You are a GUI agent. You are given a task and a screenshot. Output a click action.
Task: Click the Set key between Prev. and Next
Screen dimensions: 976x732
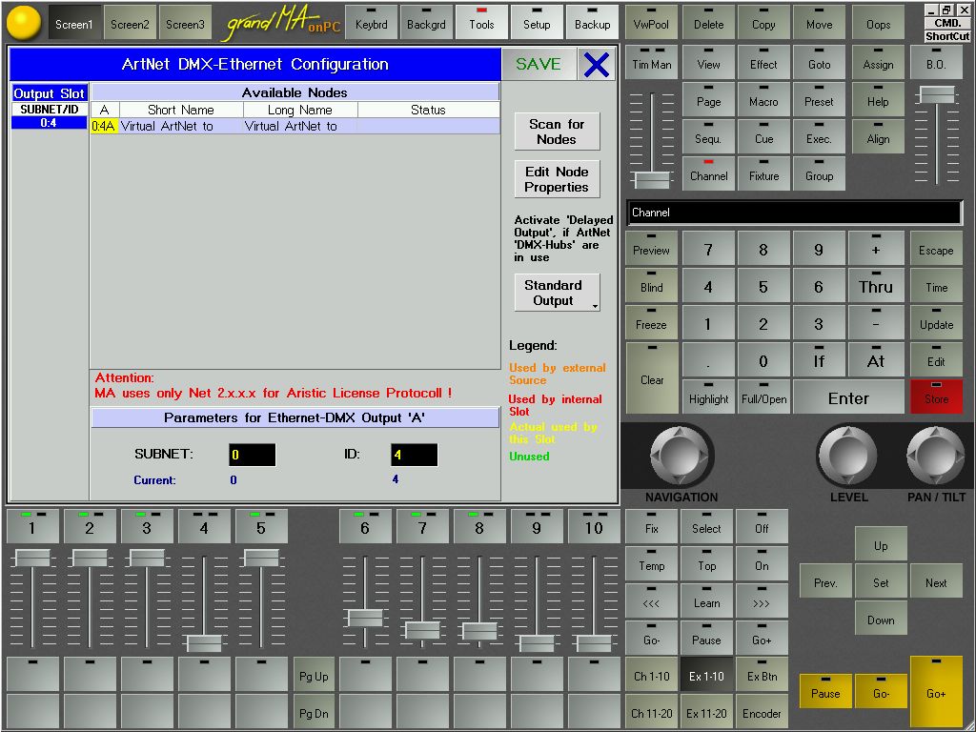pyautogui.click(x=881, y=581)
